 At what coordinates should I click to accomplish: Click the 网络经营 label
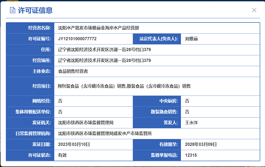coord(42,101)
